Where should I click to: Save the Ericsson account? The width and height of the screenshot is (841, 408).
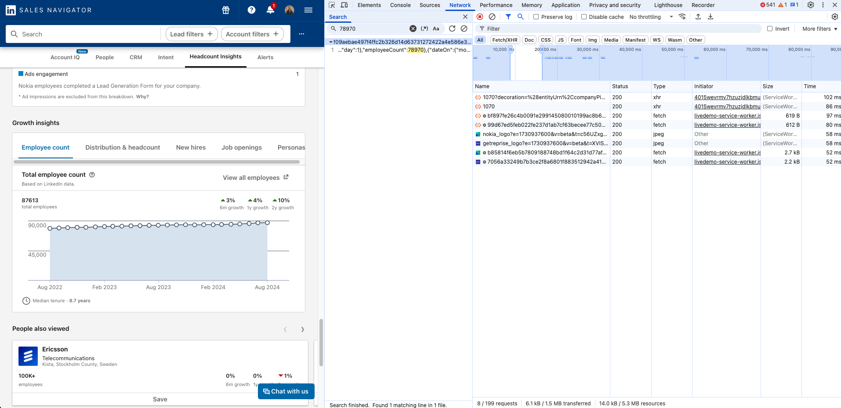click(160, 399)
